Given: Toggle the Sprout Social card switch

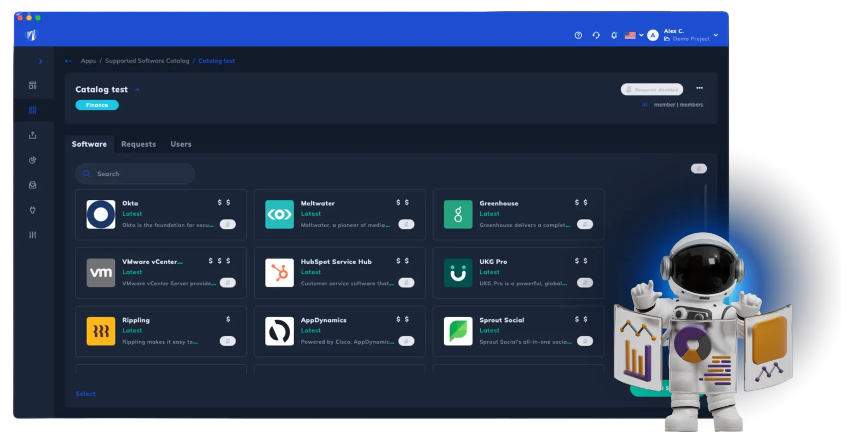Looking at the screenshot, I should 585,341.
